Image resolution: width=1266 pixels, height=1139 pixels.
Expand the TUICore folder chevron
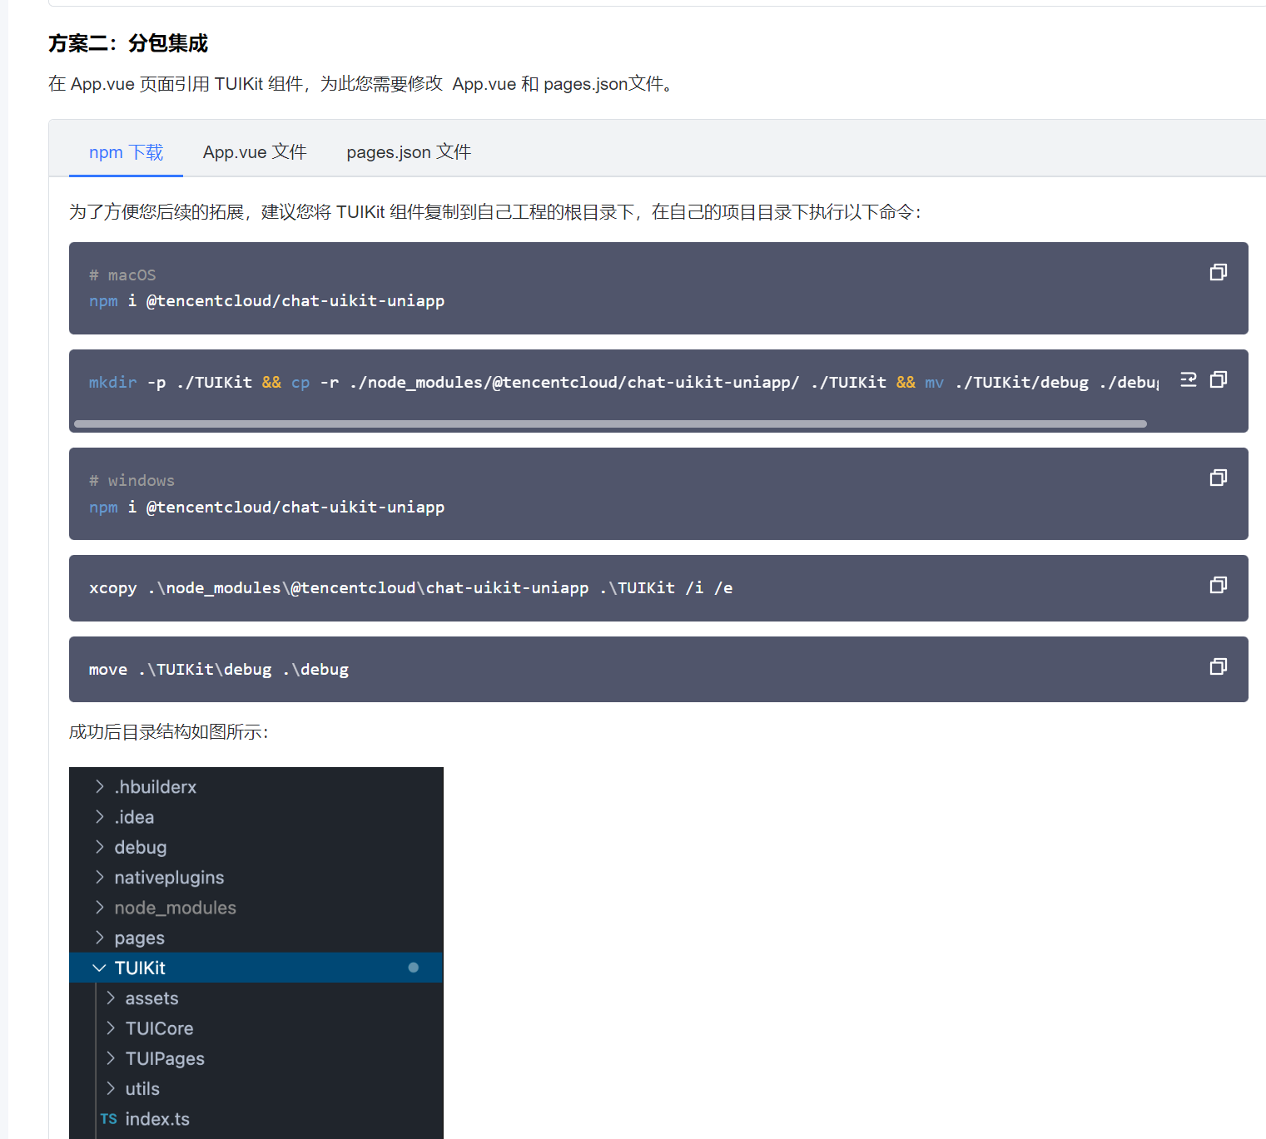point(111,1028)
